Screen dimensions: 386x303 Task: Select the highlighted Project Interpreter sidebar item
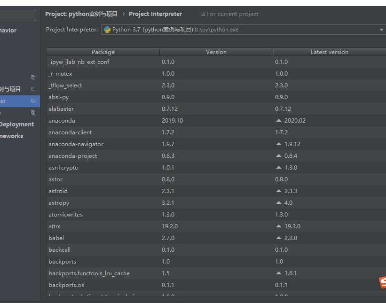[x=20, y=101]
